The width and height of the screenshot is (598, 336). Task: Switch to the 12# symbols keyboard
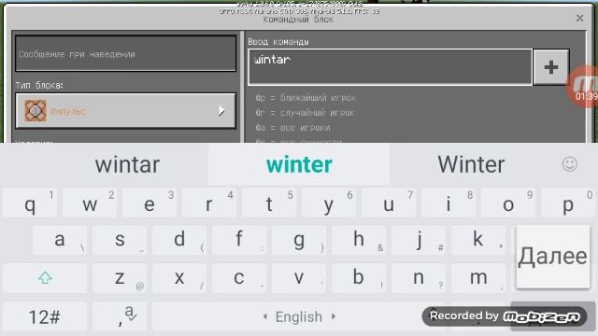45,316
